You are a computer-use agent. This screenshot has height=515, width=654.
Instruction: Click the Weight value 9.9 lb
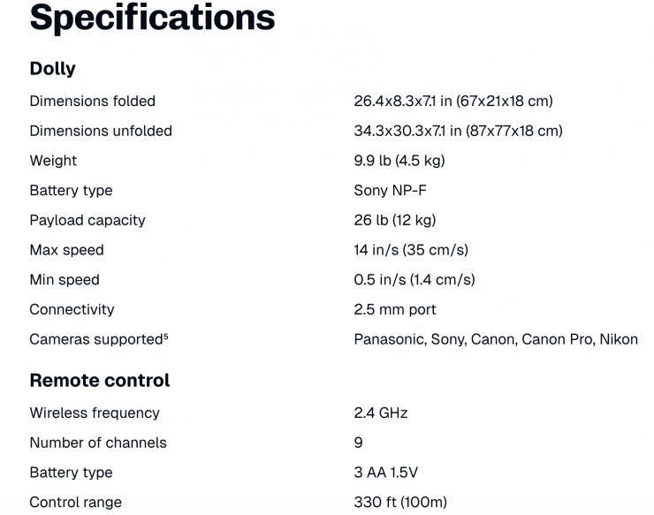(399, 161)
